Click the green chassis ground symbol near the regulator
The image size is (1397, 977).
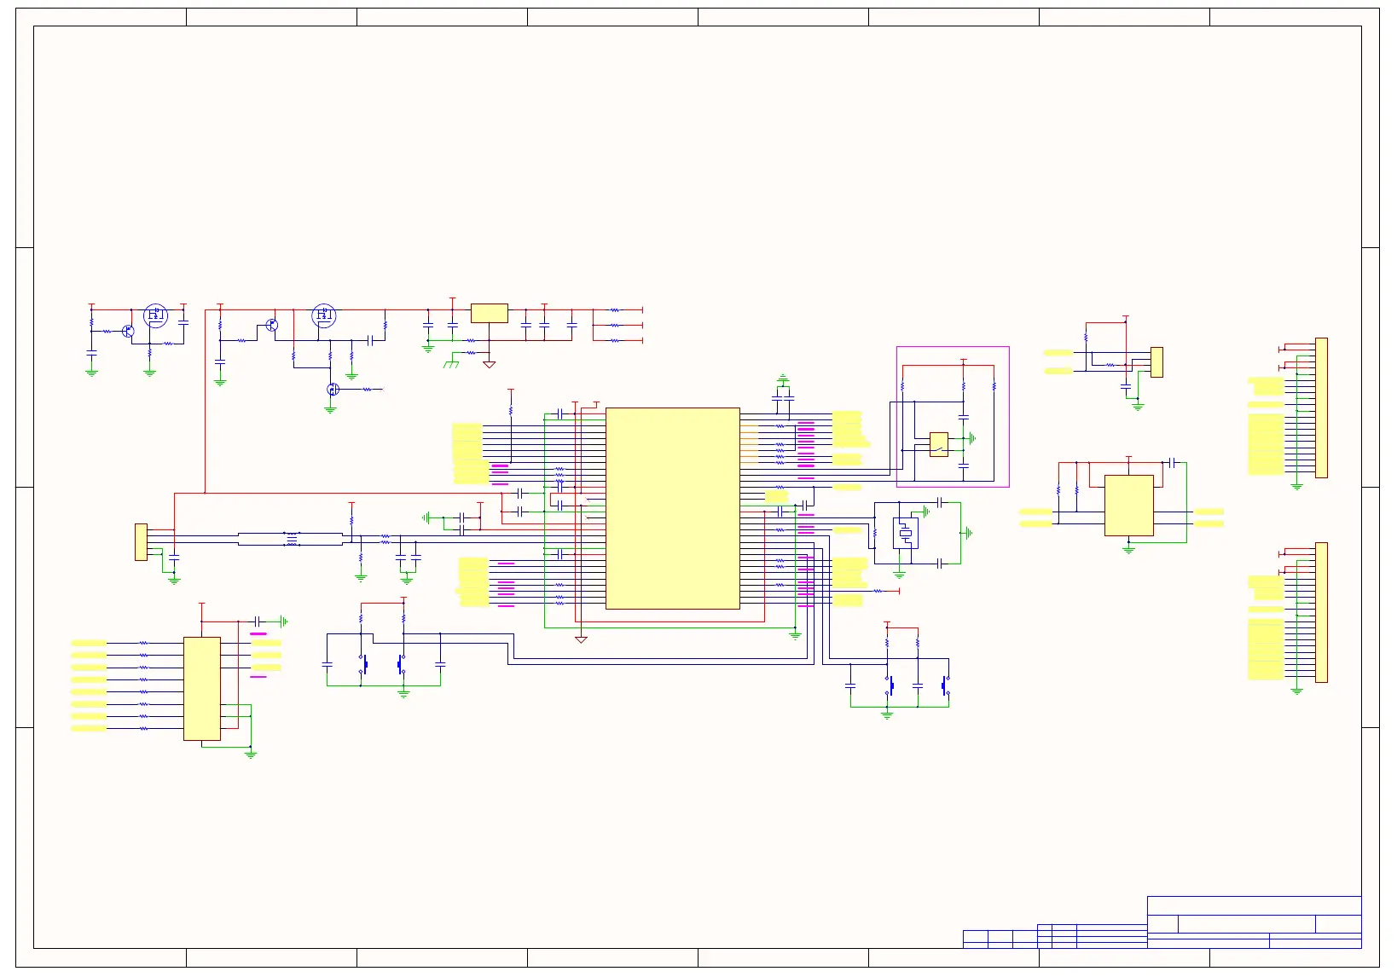(451, 364)
